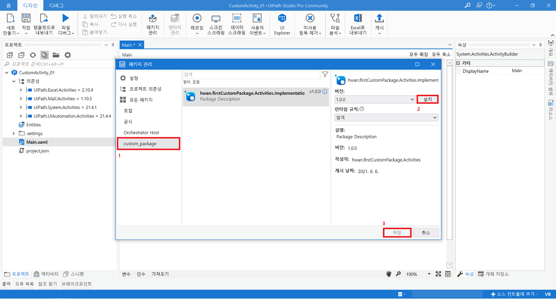Launch 스크린 스크래핑 tool

(216, 24)
